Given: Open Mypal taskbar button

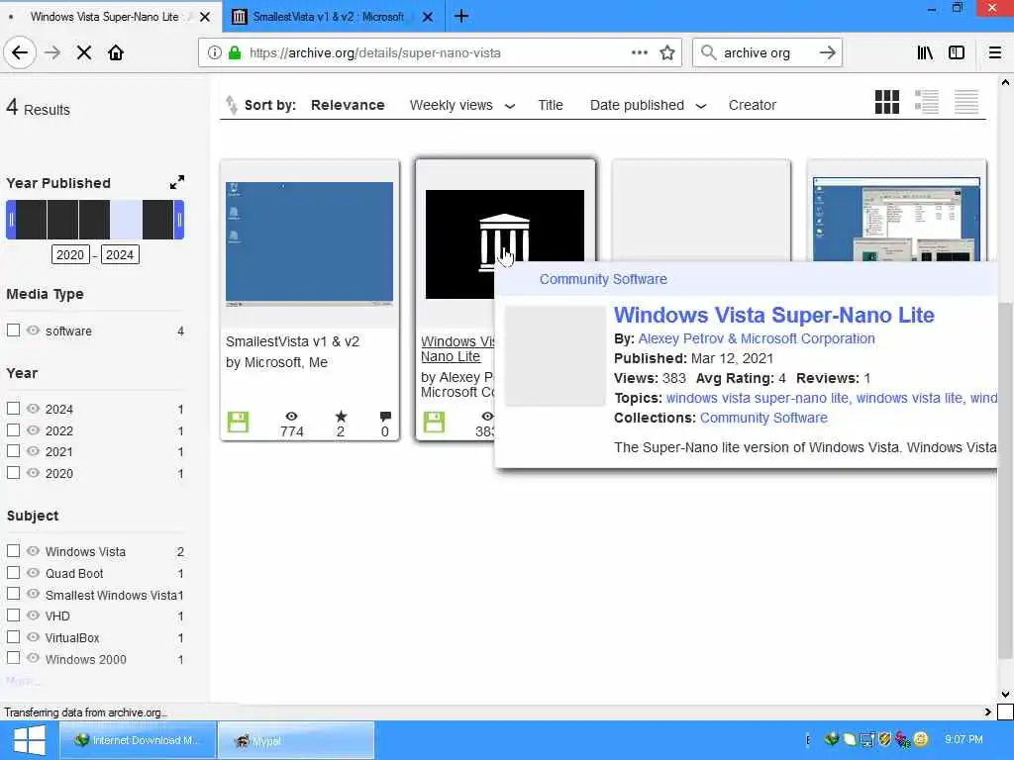Looking at the screenshot, I should (x=295, y=740).
